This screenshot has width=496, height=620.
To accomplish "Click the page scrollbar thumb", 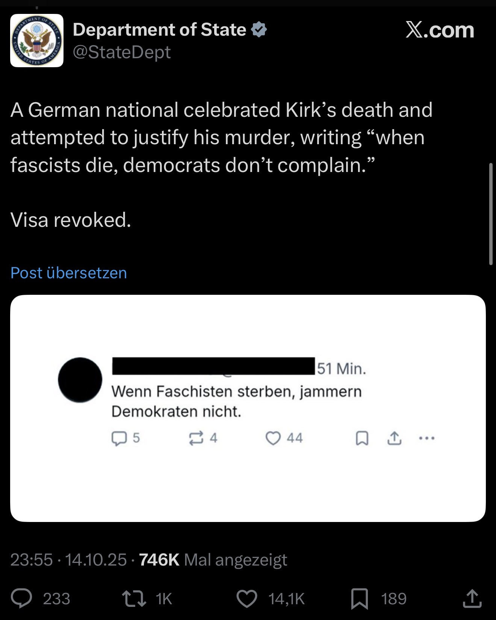I will point(491,214).
